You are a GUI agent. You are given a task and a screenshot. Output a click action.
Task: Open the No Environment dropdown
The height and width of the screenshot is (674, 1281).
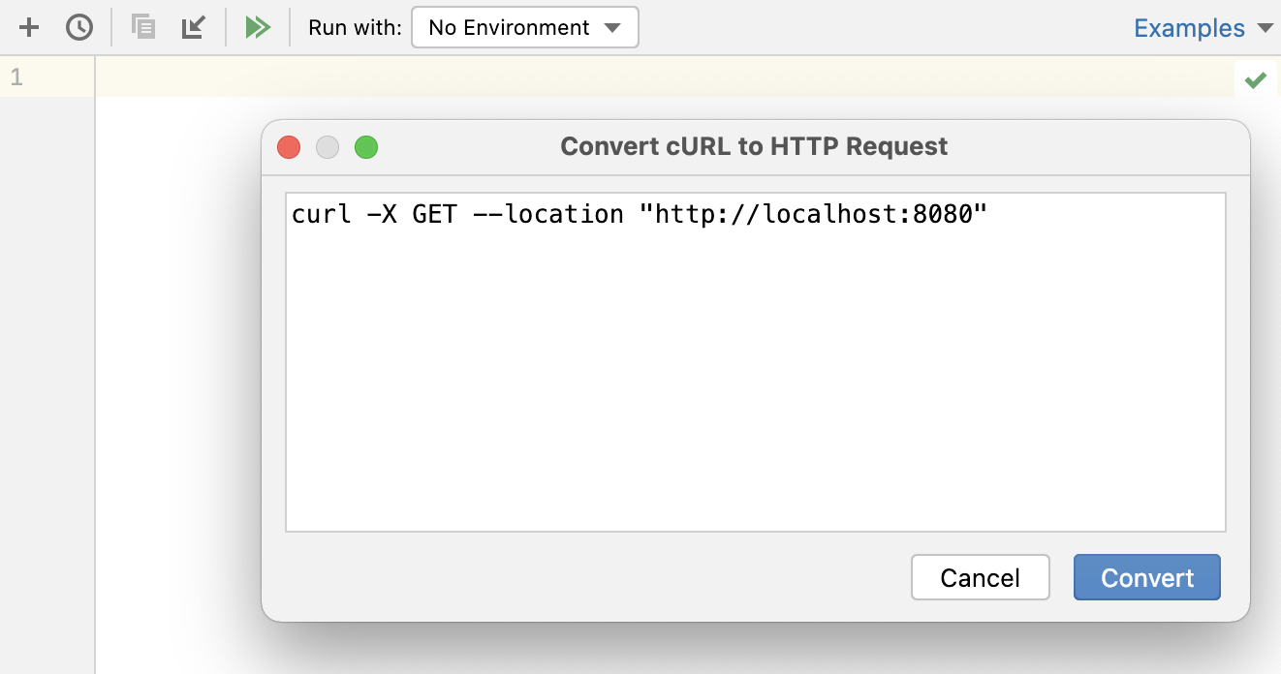pos(510,27)
